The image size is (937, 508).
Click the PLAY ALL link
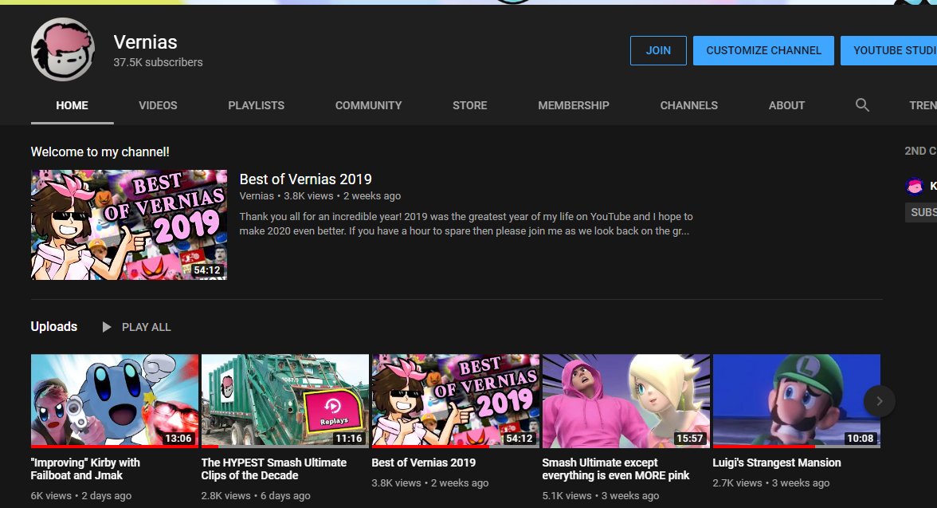click(x=146, y=327)
